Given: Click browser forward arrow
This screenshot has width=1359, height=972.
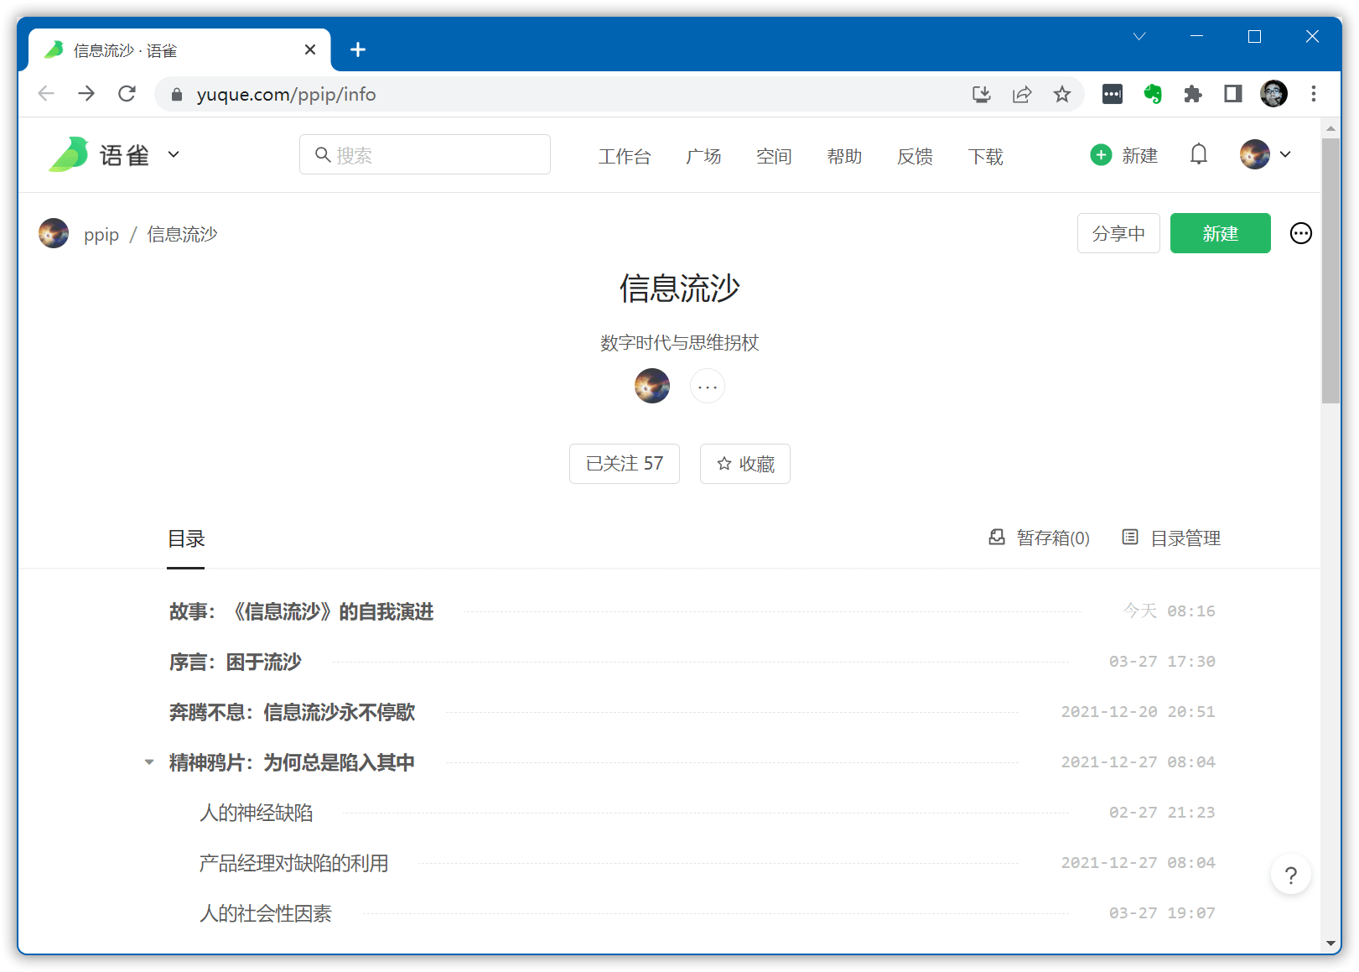Looking at the screenshot, I should click(86, 94).
